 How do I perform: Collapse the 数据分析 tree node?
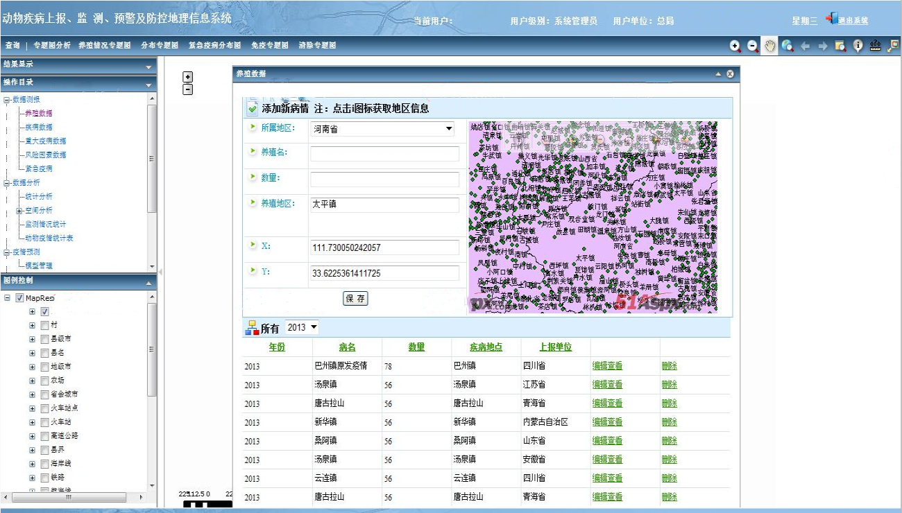pyautogui.click(x=7, y=183)
